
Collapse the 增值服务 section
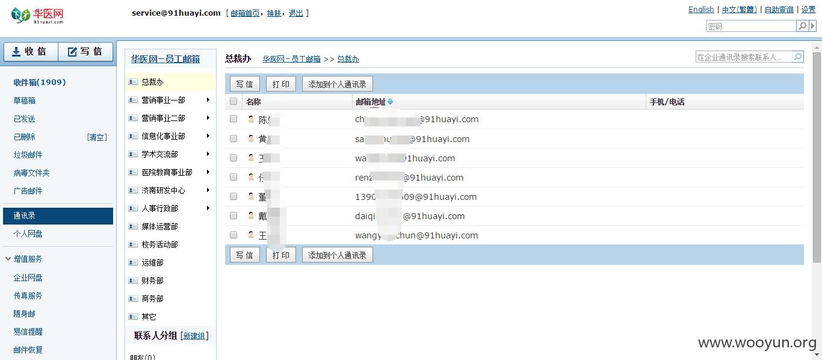(8, 259)
